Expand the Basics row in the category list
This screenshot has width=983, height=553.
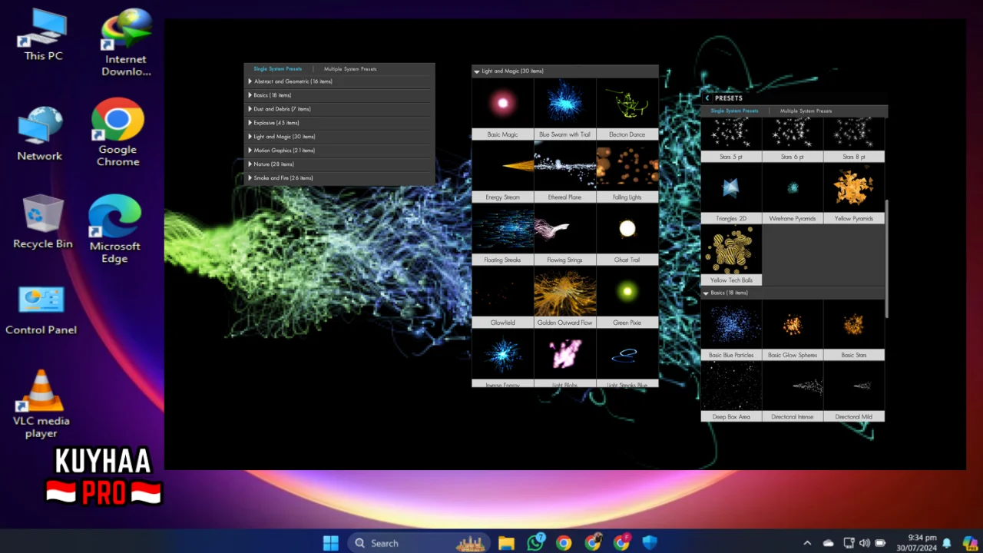[x=339, y=95]
